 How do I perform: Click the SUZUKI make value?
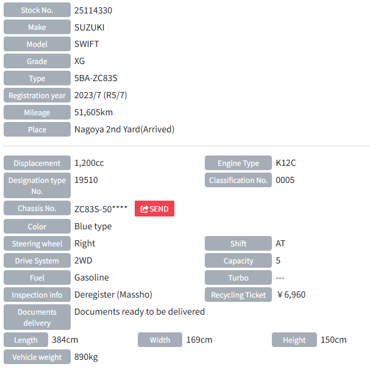click(x=90, y=27)
